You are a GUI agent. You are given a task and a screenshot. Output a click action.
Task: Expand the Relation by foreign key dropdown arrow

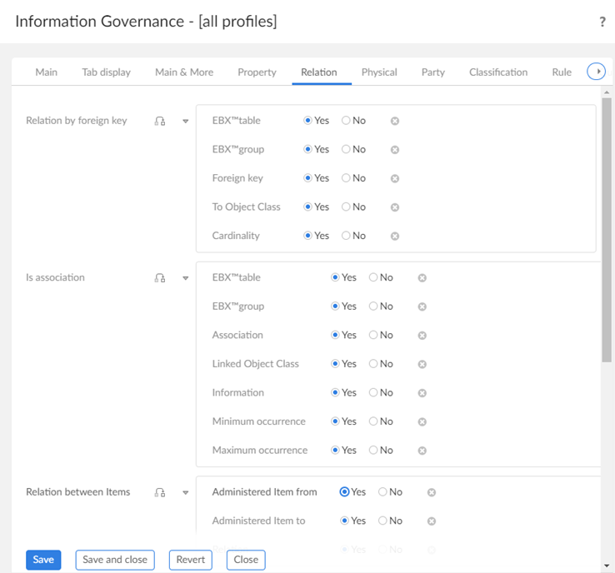(x=185, y=121)
